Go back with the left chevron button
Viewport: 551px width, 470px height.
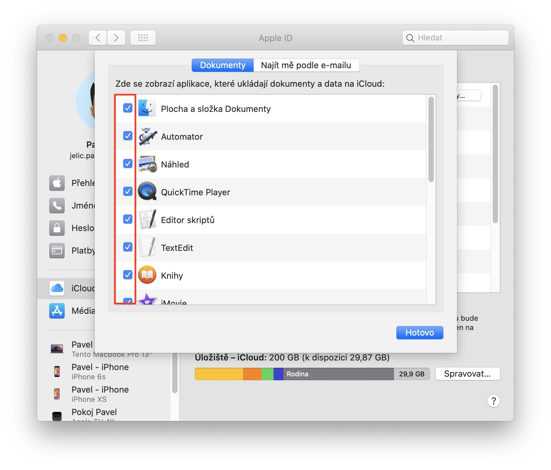click(98, 38)
